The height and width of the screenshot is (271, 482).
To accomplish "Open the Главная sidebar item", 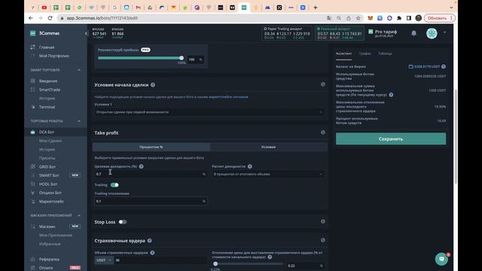I will tap(47, 47).
